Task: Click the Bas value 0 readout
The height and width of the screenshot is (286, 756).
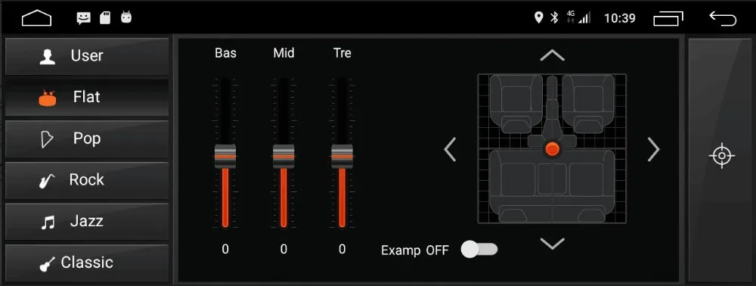Action: 225,250
